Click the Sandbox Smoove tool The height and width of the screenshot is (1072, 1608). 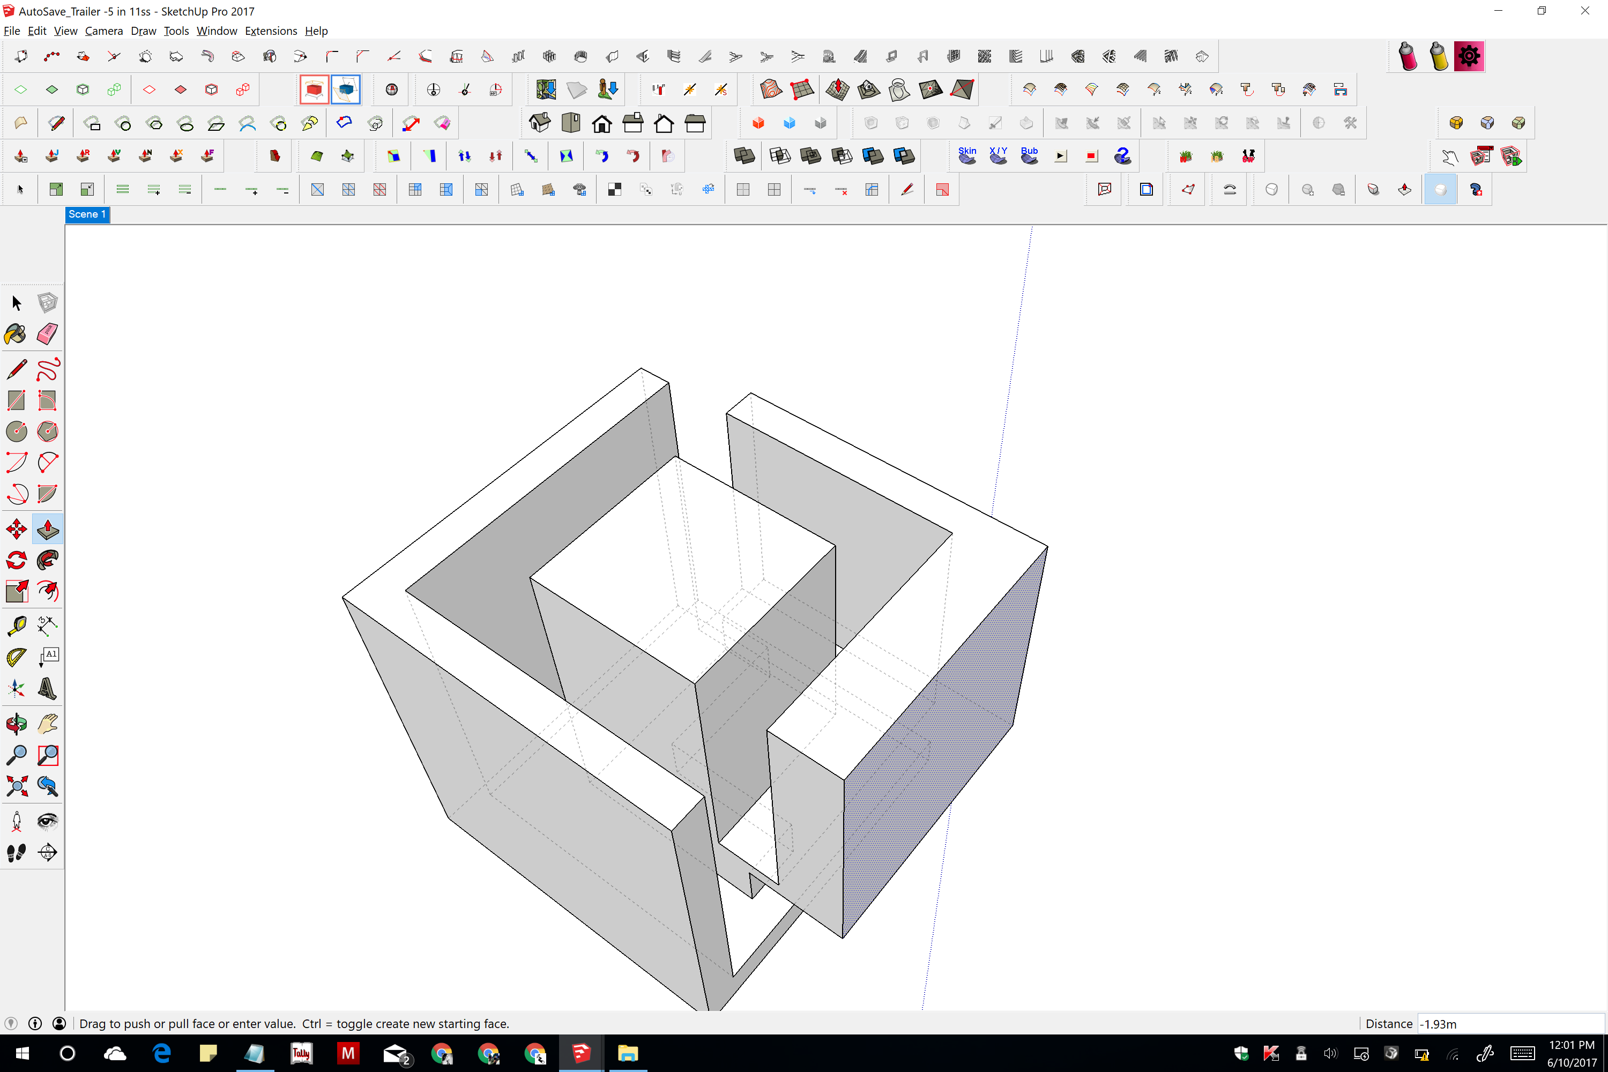[837, 89]
